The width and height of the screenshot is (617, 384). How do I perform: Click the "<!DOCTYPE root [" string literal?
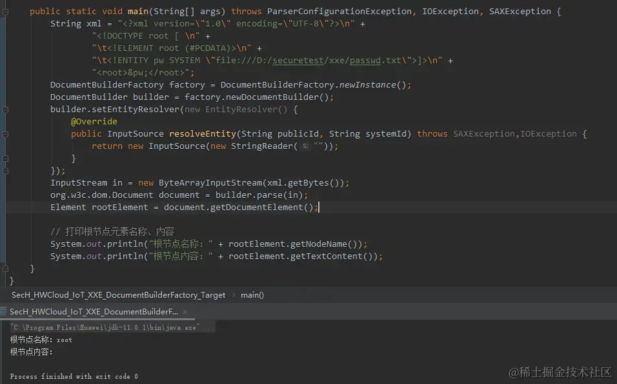click(146, 35)
